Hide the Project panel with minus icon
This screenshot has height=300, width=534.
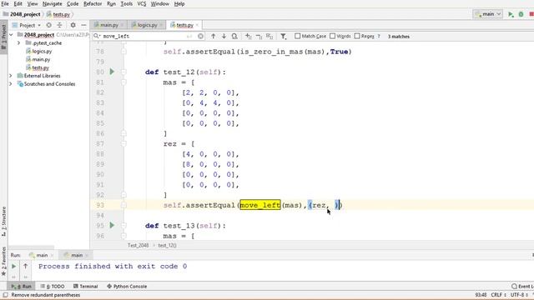click(x=83, y=25)
